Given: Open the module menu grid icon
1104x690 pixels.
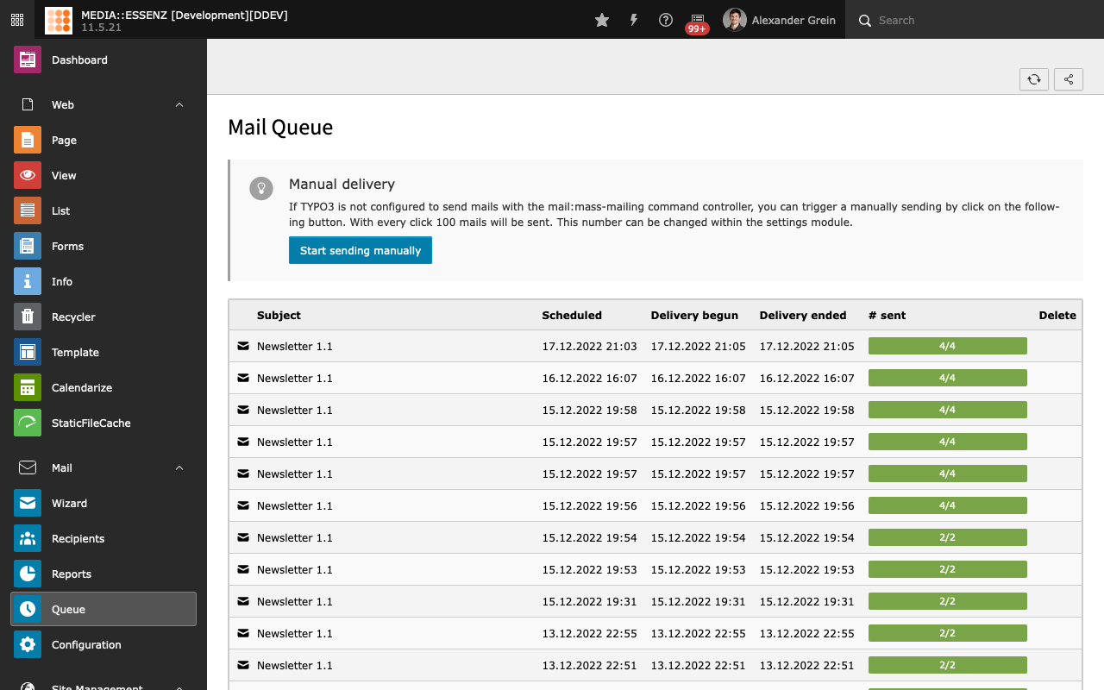Looking at the screenshot, I should 17,19.
